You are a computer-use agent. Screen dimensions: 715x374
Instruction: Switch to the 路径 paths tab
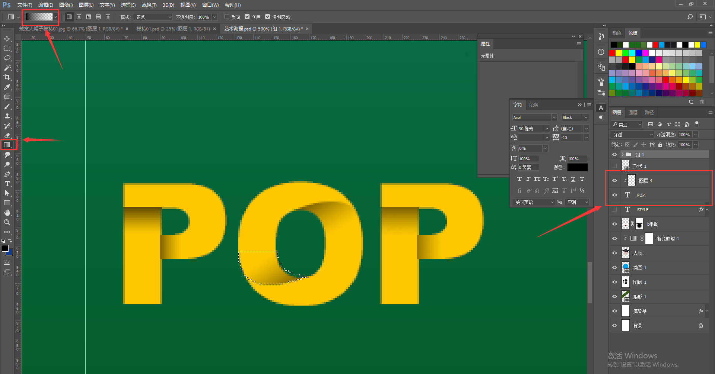pos(649,113)
